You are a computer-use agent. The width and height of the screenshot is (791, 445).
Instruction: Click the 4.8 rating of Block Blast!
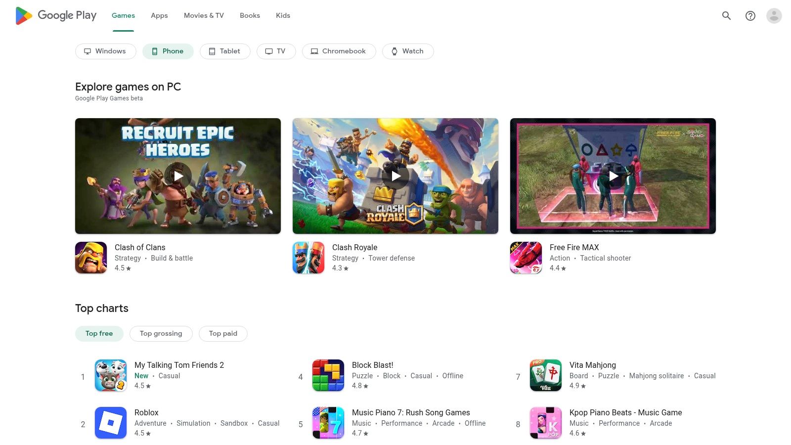coord(360,386)
